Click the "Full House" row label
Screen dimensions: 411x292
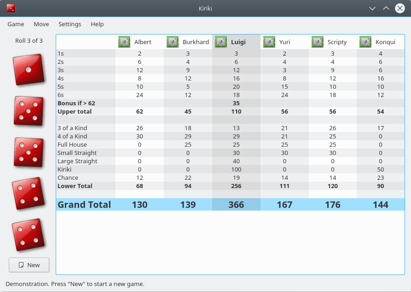(72, 144)
